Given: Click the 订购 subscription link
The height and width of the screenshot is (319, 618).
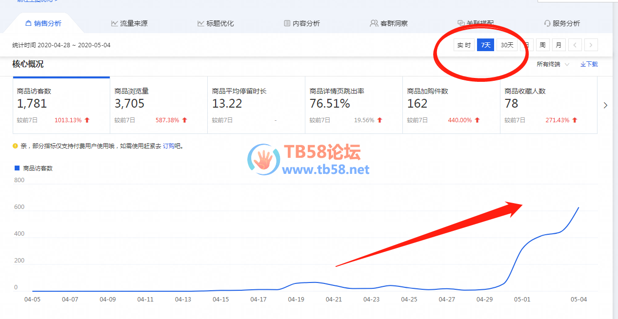Looking at the screenshot, I should click(x=168, y=146).
